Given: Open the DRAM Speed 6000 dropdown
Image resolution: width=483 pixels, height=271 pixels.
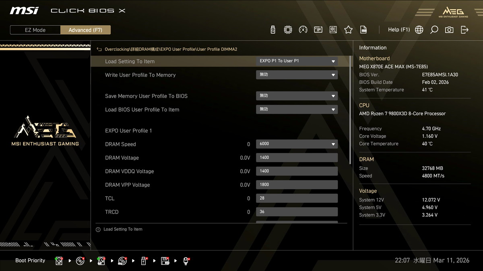Looking at the screenshot, I should (297, 144).
